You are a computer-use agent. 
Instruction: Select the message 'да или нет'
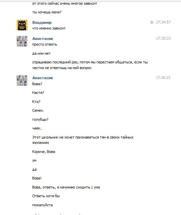(41, 53)
